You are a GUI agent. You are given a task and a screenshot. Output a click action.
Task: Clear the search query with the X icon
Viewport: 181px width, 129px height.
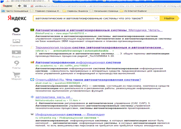click(x=156, y=18)
